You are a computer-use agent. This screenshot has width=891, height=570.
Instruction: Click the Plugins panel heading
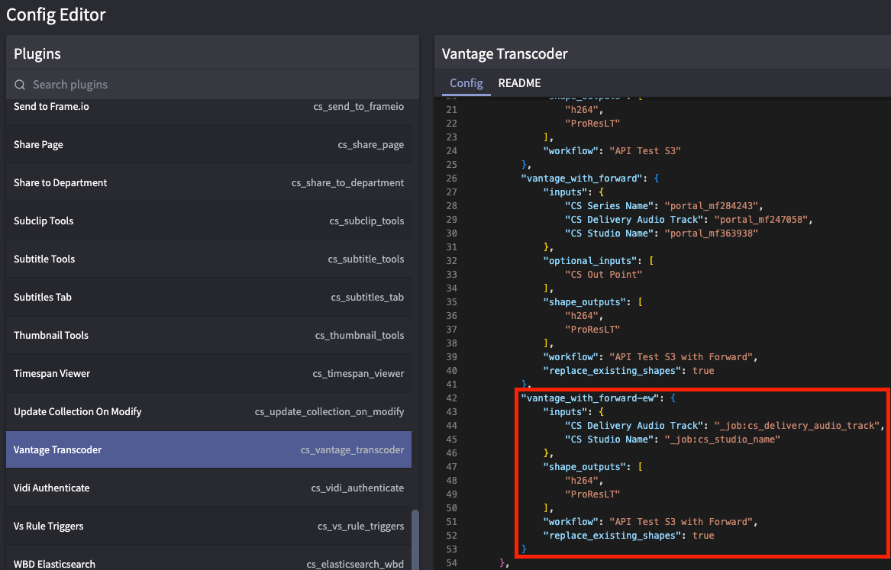(37, 53)
